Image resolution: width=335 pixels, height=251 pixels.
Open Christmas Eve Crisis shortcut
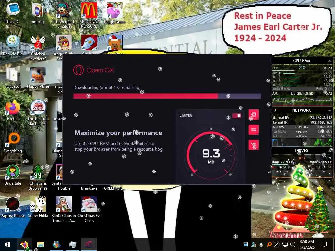tap(89, 209)
